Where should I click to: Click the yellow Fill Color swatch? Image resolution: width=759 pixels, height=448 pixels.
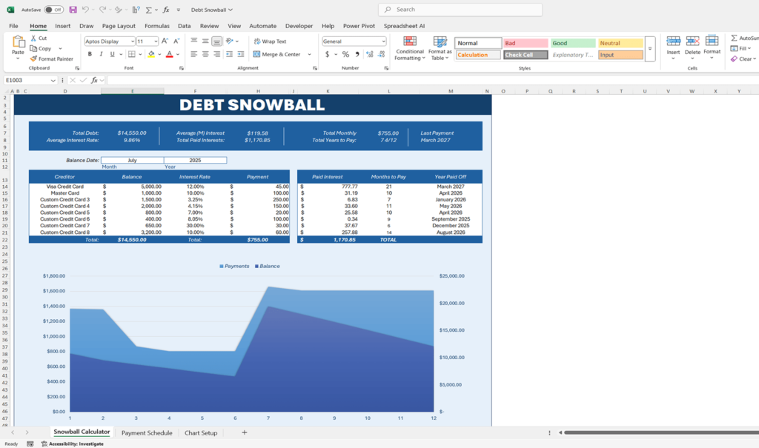151,54
